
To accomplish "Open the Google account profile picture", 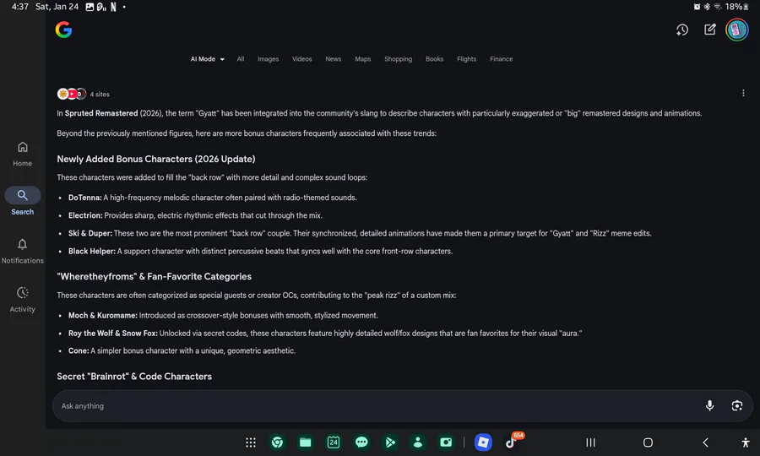I will pos(737,30).
